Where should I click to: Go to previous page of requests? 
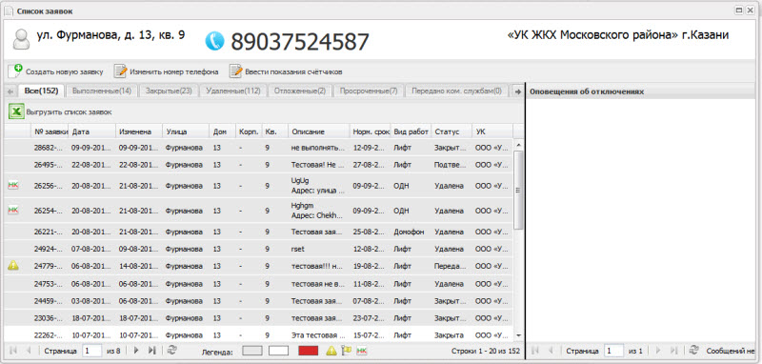pyautogui.click(x=28, y=351)
